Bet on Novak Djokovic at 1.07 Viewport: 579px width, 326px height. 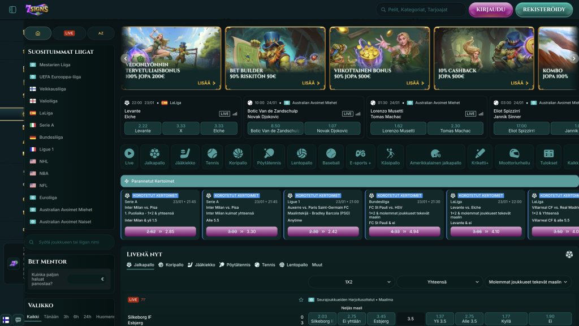coord(332,128)
